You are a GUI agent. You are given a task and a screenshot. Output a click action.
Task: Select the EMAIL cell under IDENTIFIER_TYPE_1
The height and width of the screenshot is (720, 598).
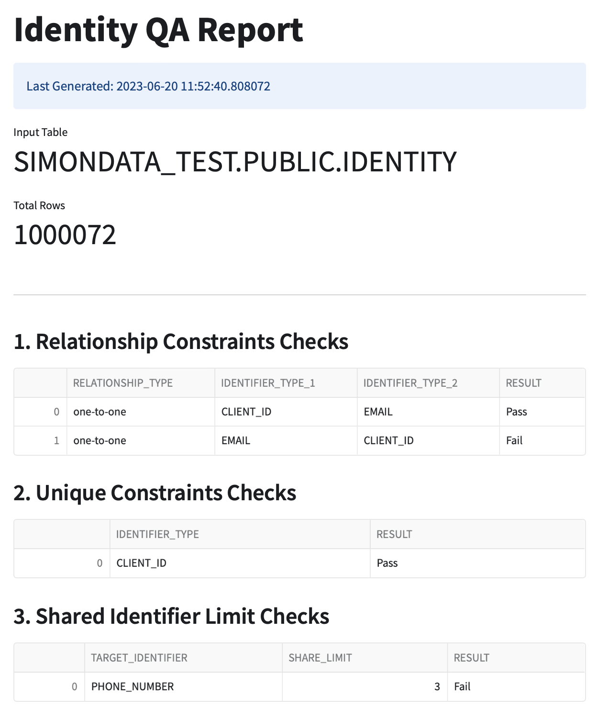point(236,440)
